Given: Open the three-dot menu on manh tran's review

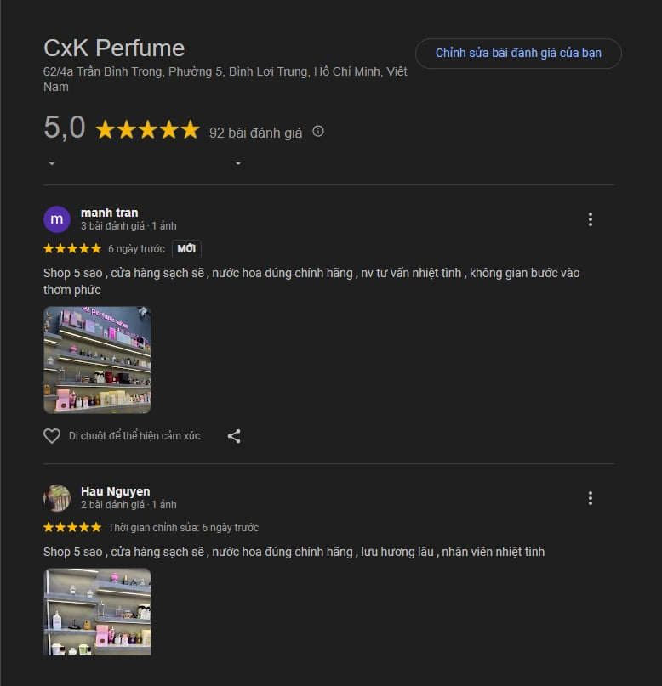Looking at the screenshot, I should point(591,219).
